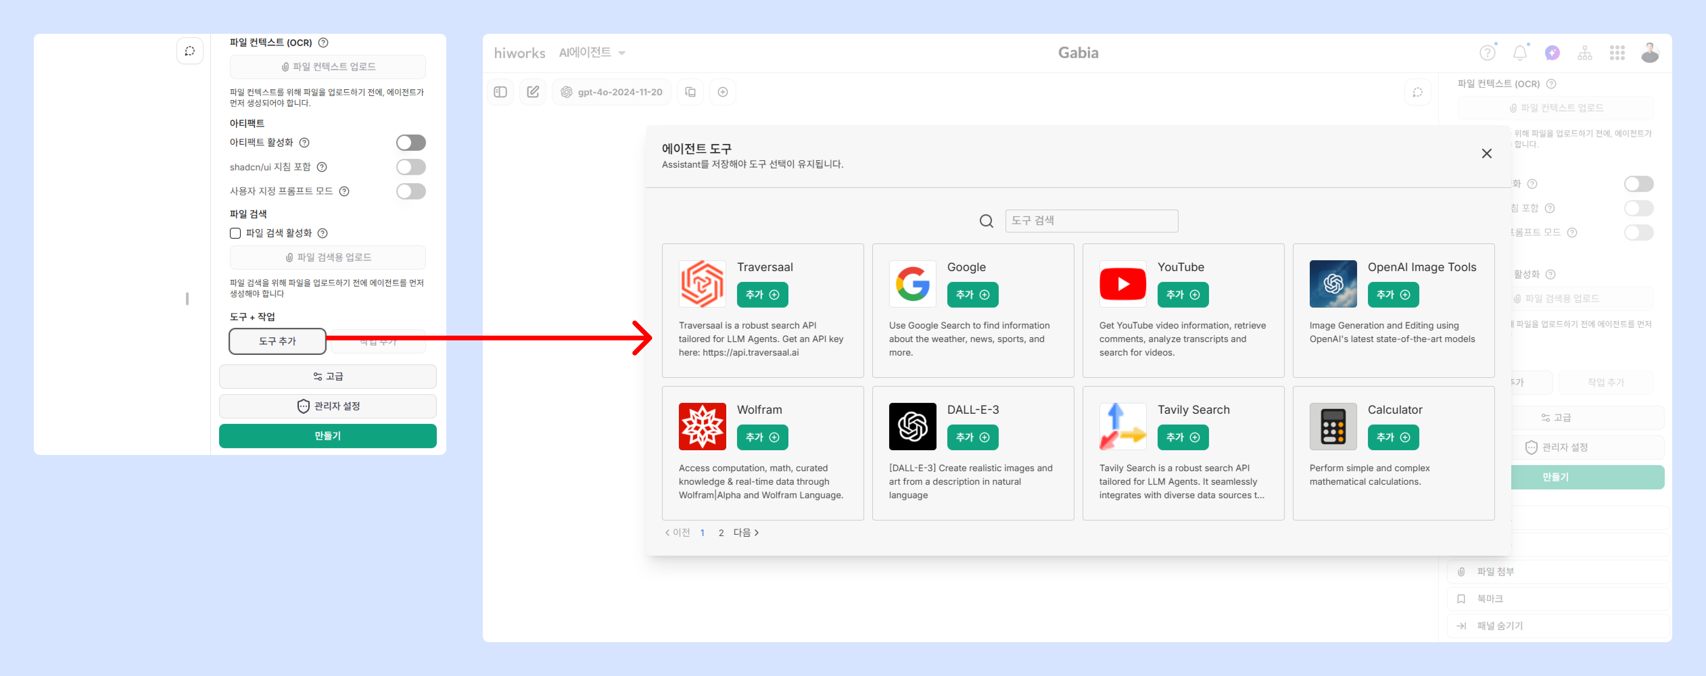
Task: Toggle the 아티팩트 활성화 switch
Action: click(410, 142)
